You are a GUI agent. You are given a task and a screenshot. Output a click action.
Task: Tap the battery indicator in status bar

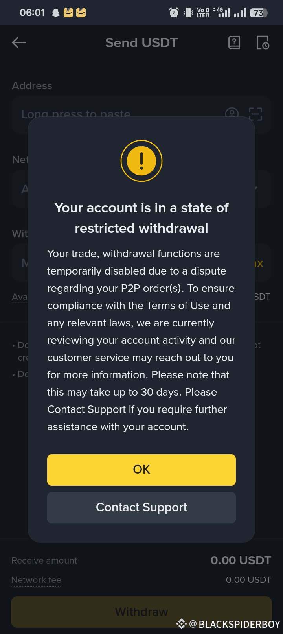[x=259, y=13]
